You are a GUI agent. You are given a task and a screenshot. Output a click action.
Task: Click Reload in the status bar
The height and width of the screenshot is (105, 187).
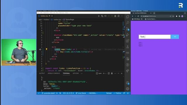tap(109, 93)
